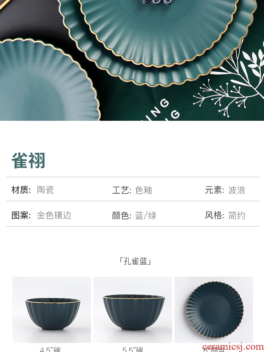Viewport: 264px width, 352px height.
Task: Open the 8" round plate thumbnail
Action: click(x=214, y=310)
